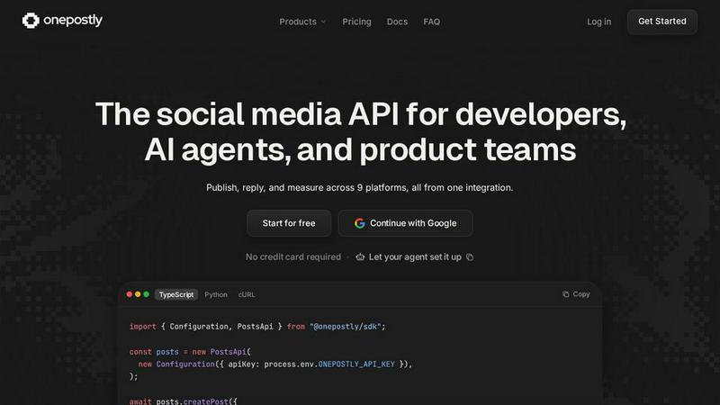Click the Copy code button
This screenshot has width=720, height=405.
[x=576, y=294]
